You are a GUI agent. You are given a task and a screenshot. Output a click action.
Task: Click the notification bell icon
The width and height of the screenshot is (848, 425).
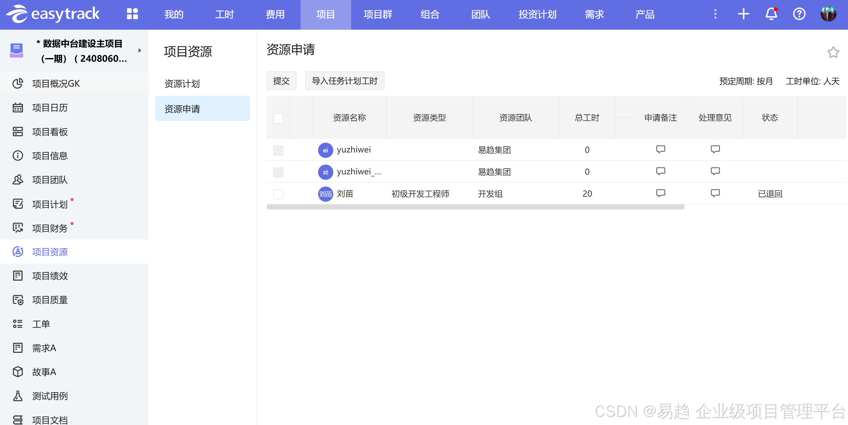click(771, 14)
